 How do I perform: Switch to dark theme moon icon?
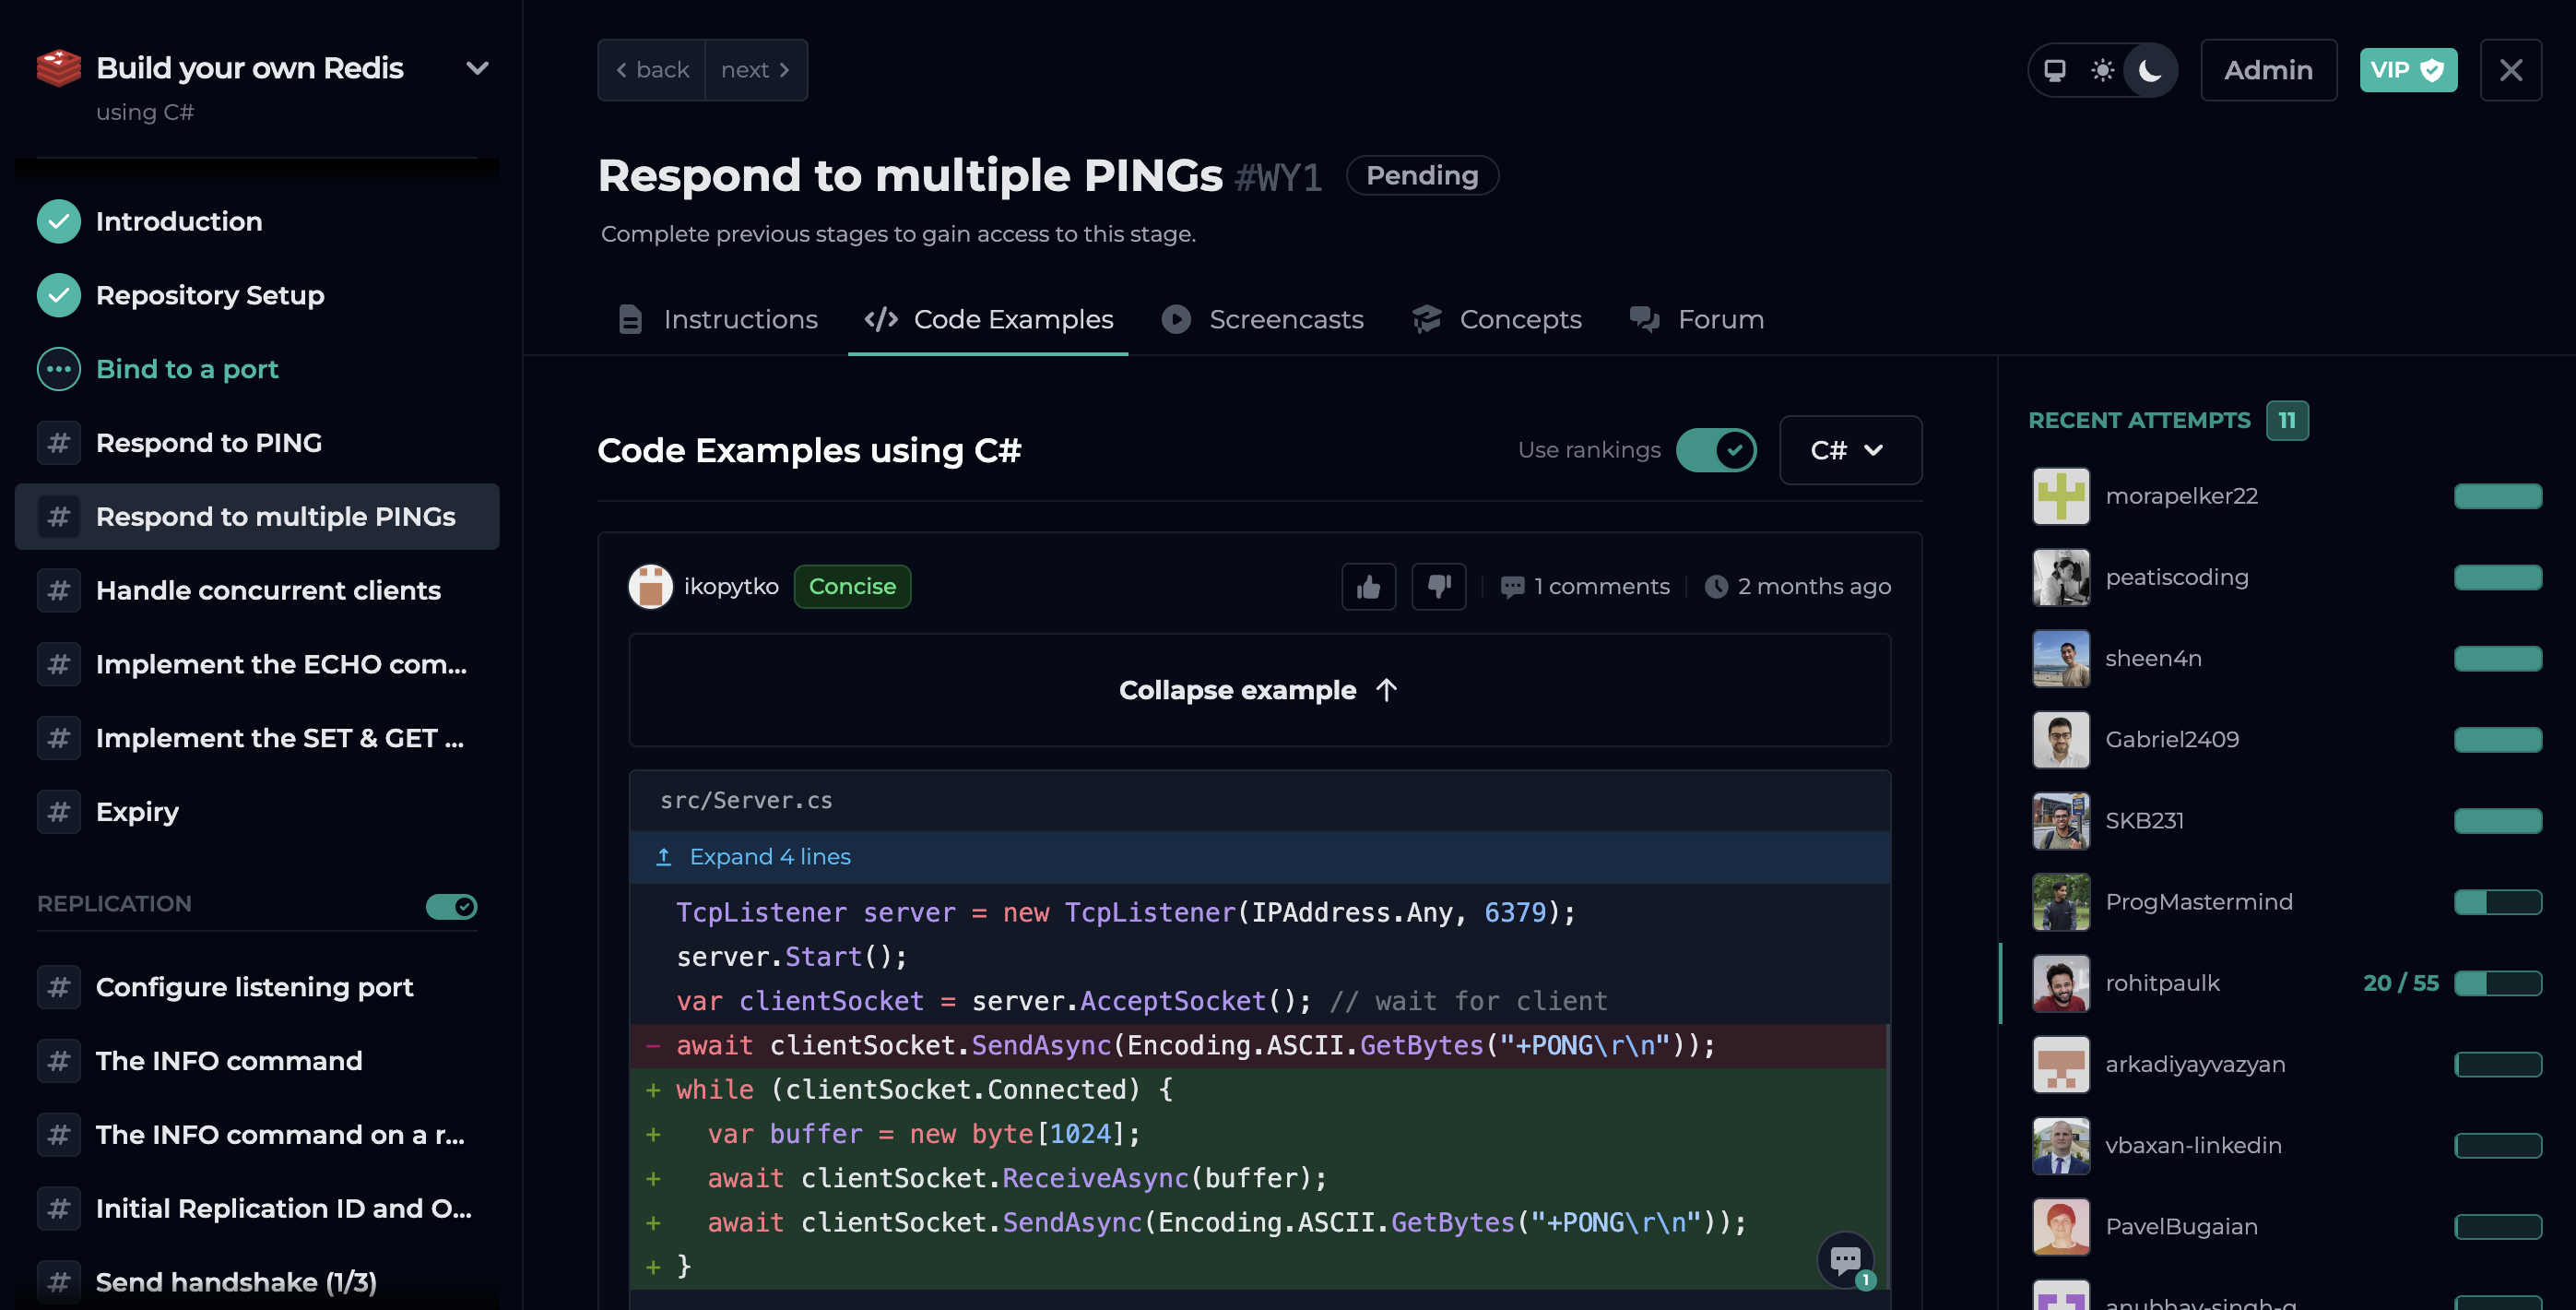click(x=2149, y=70)
